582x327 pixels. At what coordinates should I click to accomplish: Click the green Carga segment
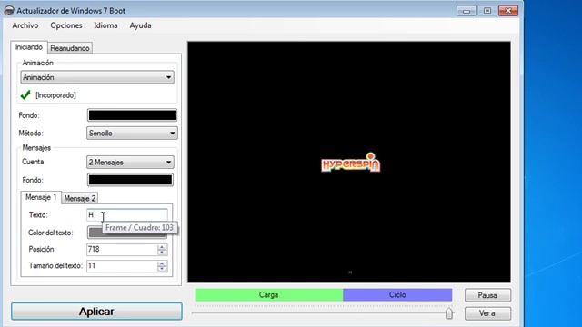[x=269, y=294]
